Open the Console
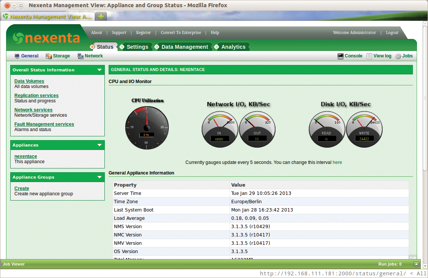The image size is (428, 278). click(x=353, y=56)
